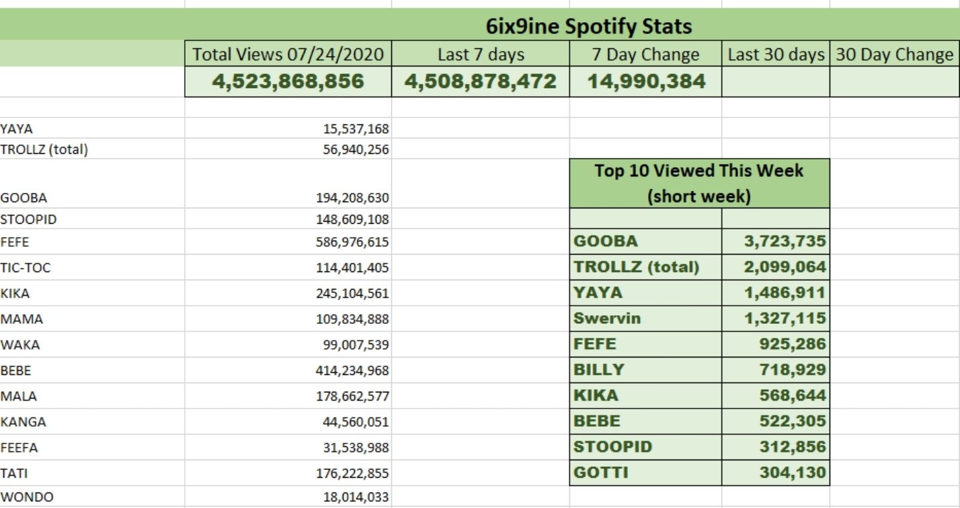Select FEFE's total 586,976,615
The image size is (960, 508).
[352, 242]
